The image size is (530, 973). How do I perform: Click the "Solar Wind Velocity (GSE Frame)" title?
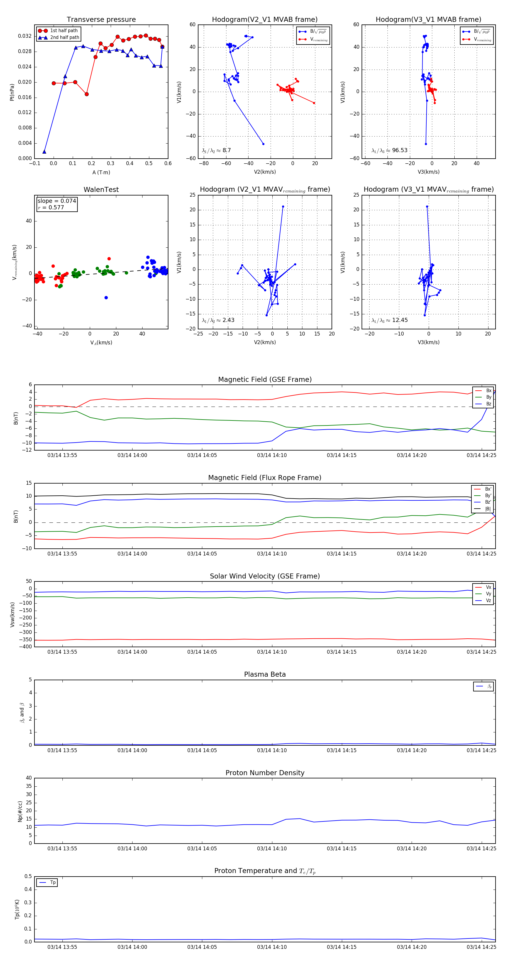(x=265, y=576)
